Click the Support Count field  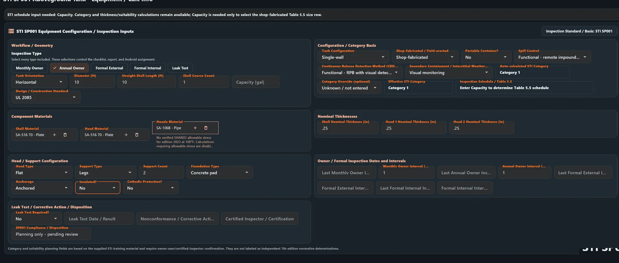[162, 173]
